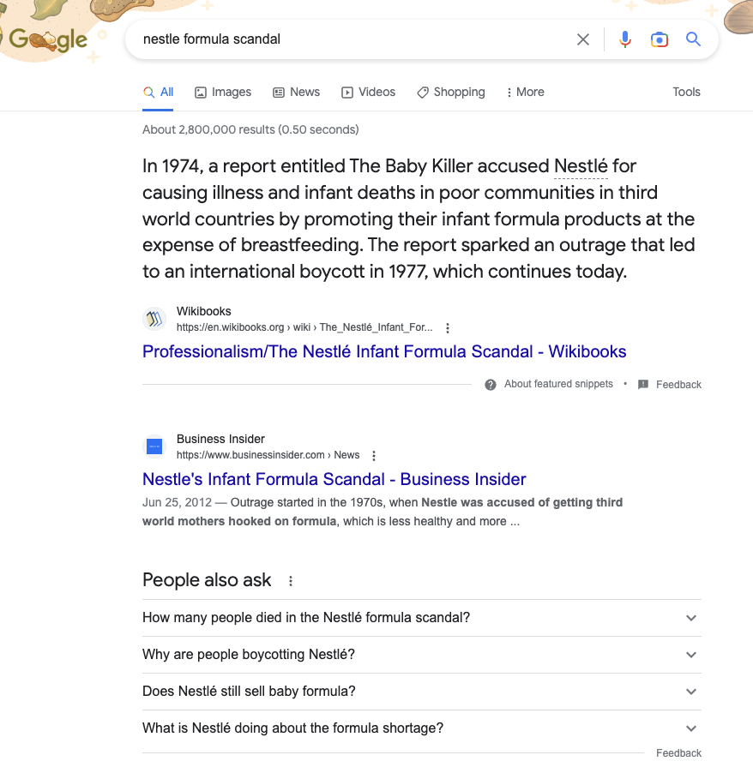Screen dimensions: 753x773
Task: Click the microphone icon for voice search
Action: pos(624,39)
